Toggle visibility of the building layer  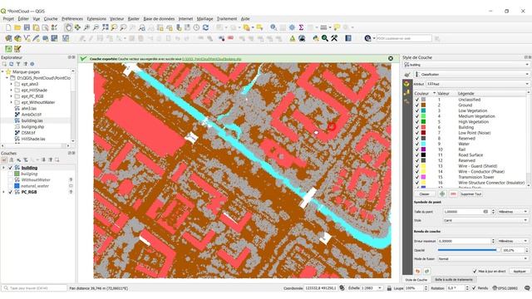(11, 168)
